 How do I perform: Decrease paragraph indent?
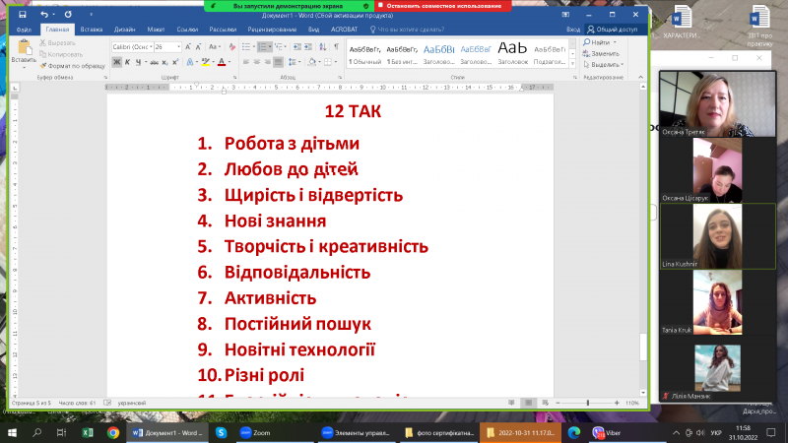pos(297,46)
